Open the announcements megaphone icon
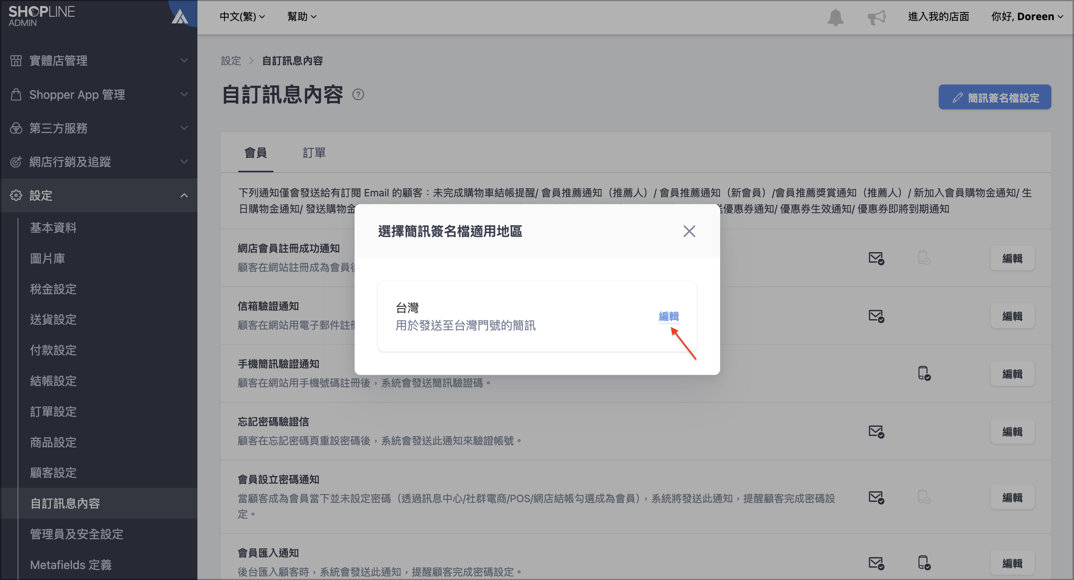 tap(876, 17)
